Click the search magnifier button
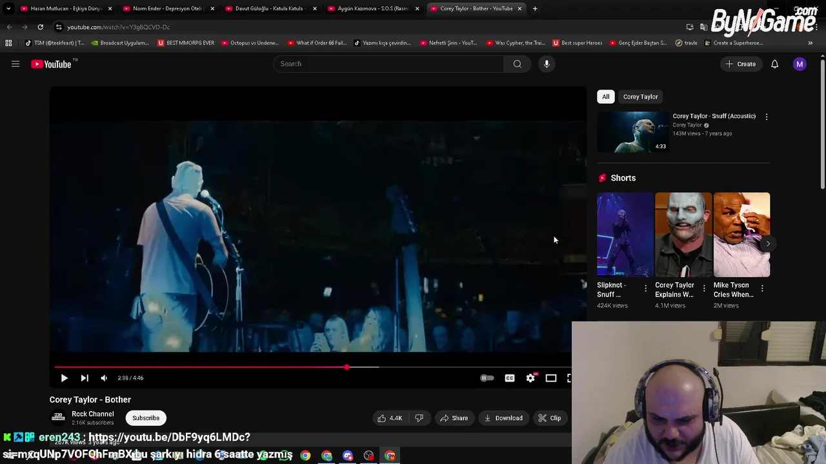Image resolution: width=826 pixels, height=464 pixels. coord(517,64)
